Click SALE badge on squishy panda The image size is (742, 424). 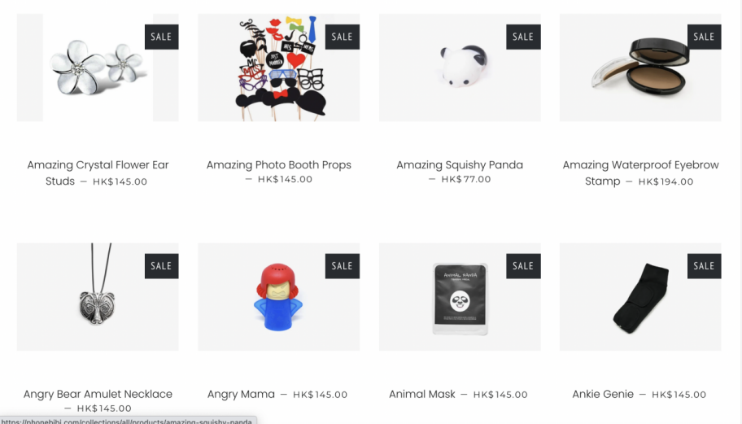tap(523, 37)
